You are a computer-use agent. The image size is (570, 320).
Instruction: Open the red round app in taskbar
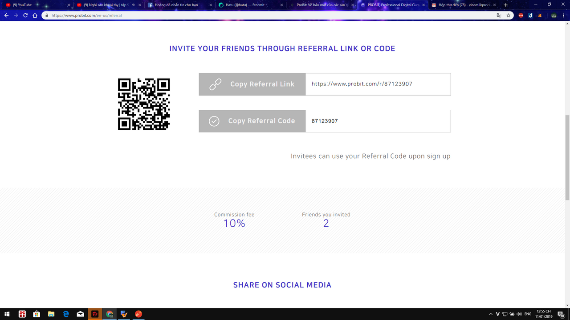(138, 314)
